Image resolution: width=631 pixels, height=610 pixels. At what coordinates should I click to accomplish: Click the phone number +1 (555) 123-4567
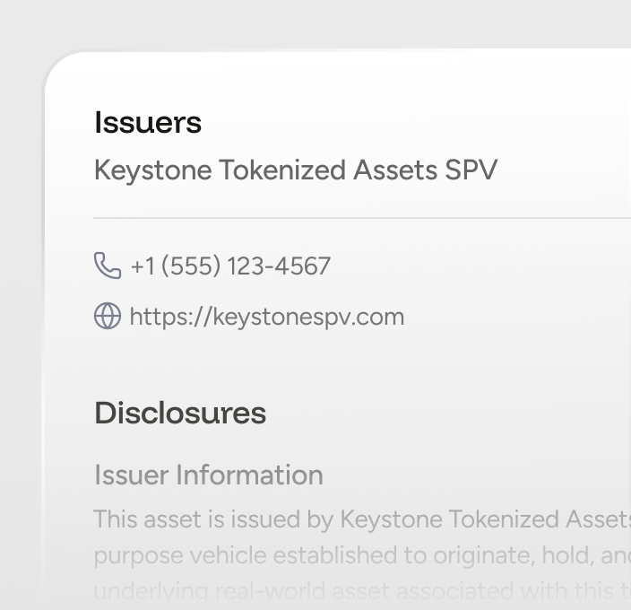coord(230,266)
